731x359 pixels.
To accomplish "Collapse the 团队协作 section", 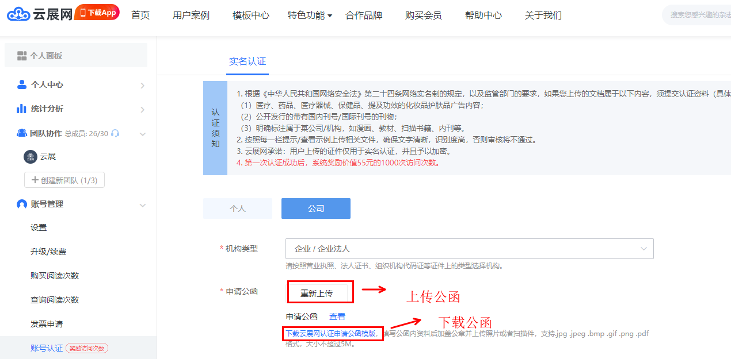I will coord(142,134).
